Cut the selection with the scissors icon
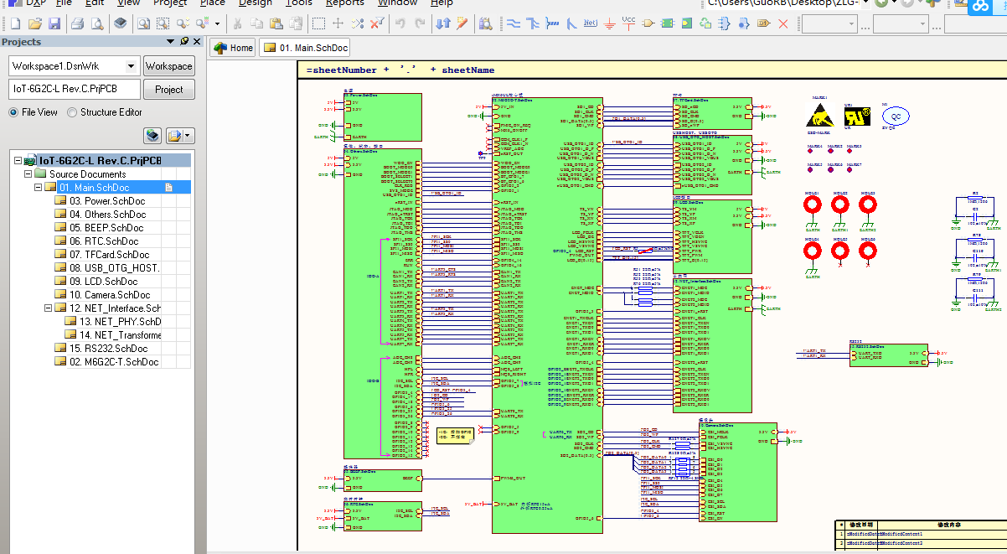1007x554 pixels. point(237,23)
